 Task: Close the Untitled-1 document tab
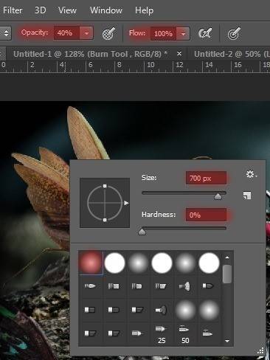click(179, 53)
